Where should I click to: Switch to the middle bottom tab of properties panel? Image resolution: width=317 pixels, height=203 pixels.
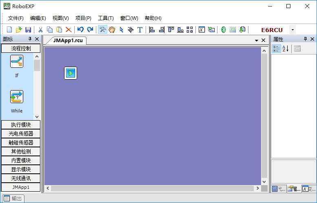coord(294,189)
